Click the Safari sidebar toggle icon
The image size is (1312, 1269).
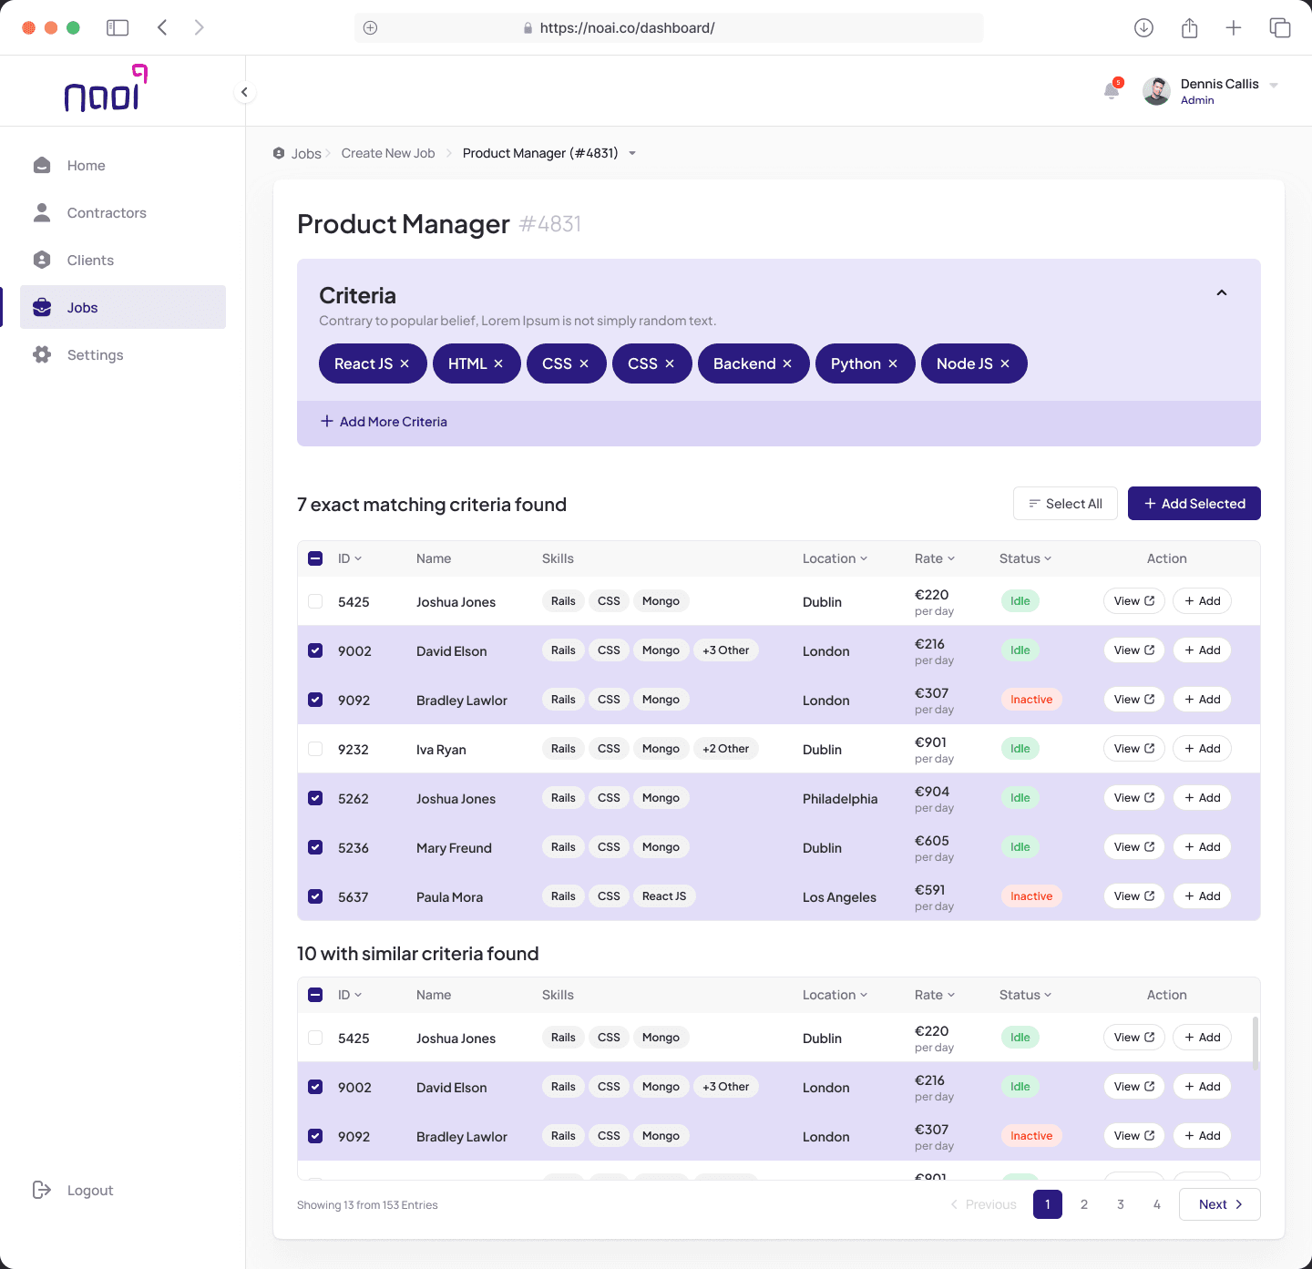click(118, 27)
